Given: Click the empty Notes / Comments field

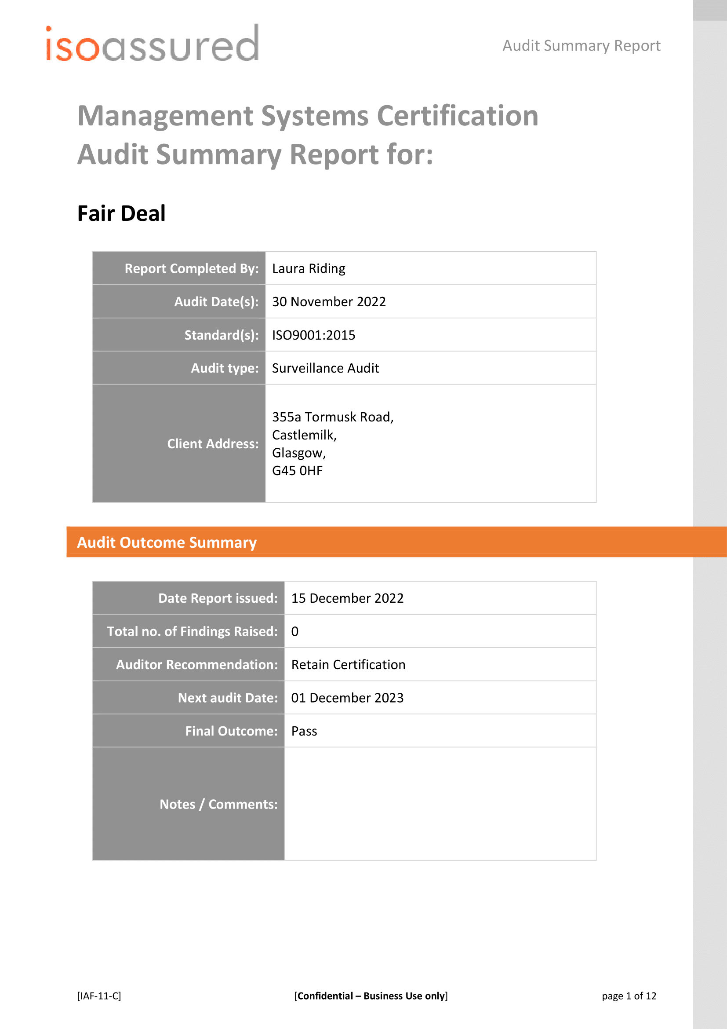Looking at the screenshot, I should pos(440,804).
